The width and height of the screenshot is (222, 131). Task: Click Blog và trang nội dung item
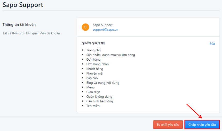[x=103, y=83]
